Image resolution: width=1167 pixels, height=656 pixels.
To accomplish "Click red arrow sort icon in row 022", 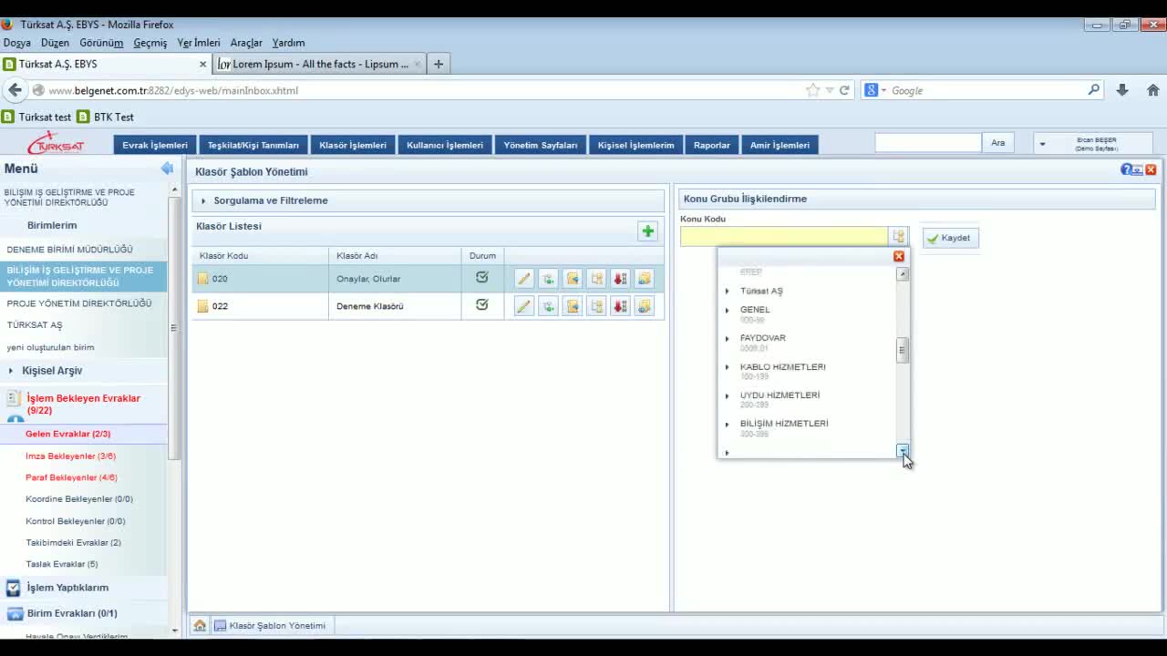I will 620,306.
